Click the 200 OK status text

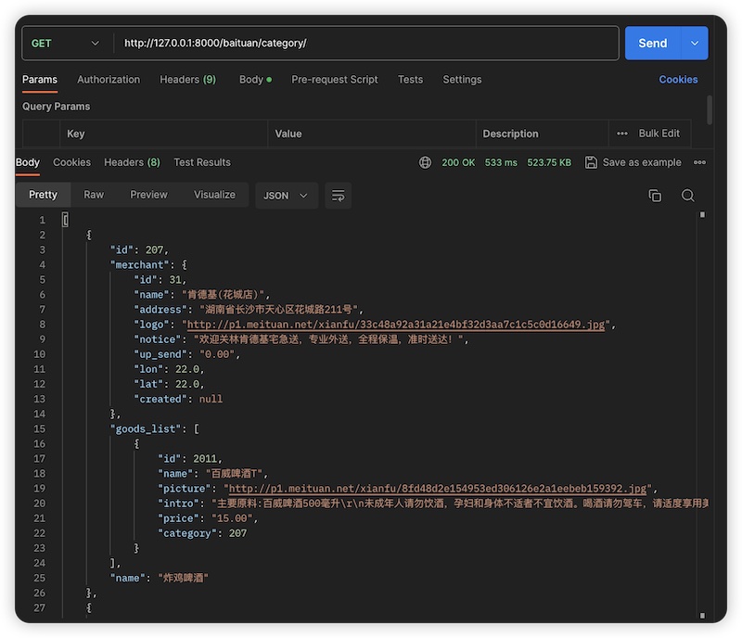(458, 162)
